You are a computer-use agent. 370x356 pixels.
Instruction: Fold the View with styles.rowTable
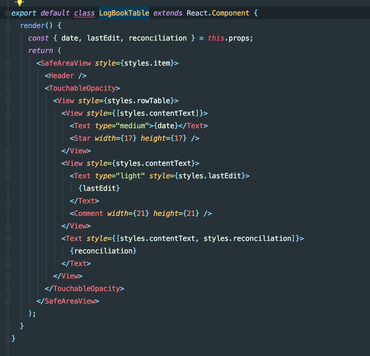tap(8, 101)
